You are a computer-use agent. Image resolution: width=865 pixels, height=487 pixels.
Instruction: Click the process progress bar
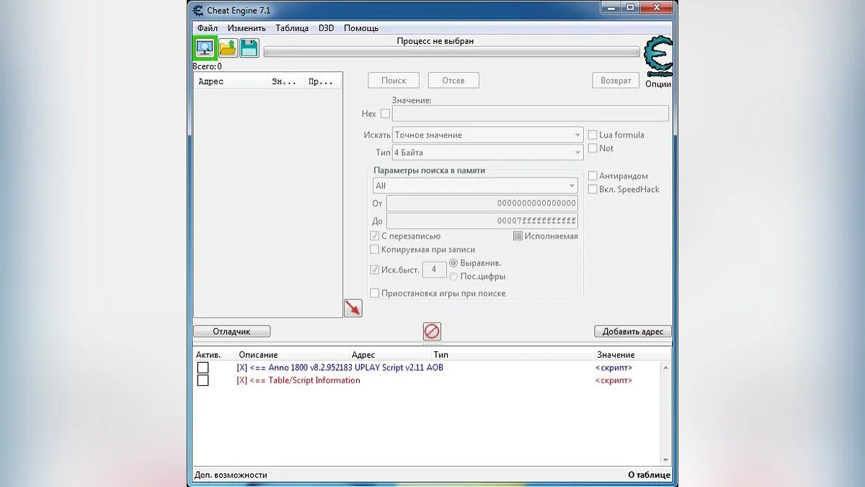click(x=451, y=52)
